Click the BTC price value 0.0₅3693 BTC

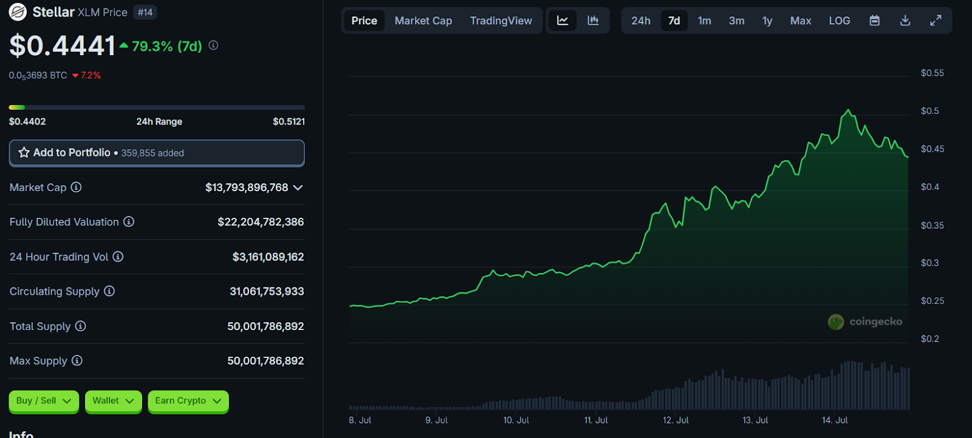point(38,75)
